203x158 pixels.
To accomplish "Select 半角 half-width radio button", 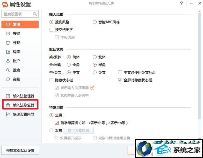I will (x=95, y=65).
